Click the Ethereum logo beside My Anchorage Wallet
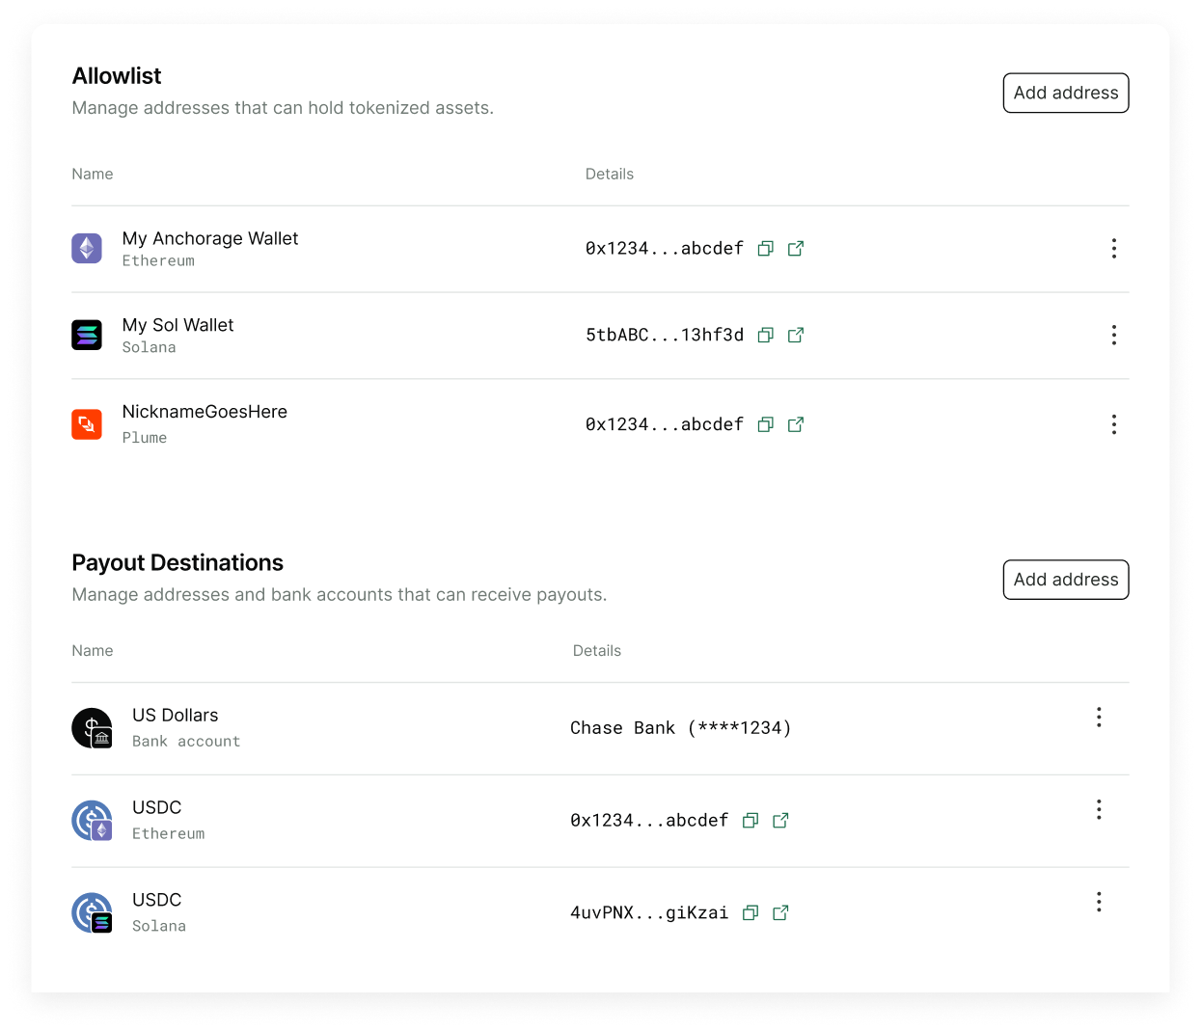 coord(87,249)
